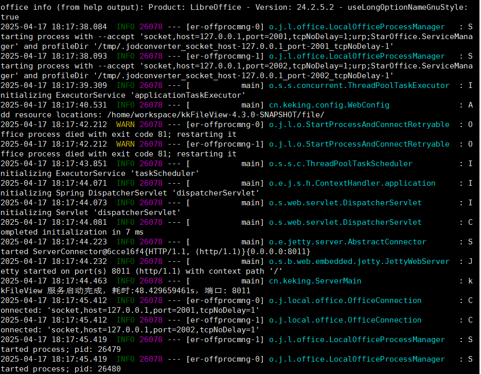Click timestamp 18:17:44.232
481x374 pixels.
coord(79,261)
